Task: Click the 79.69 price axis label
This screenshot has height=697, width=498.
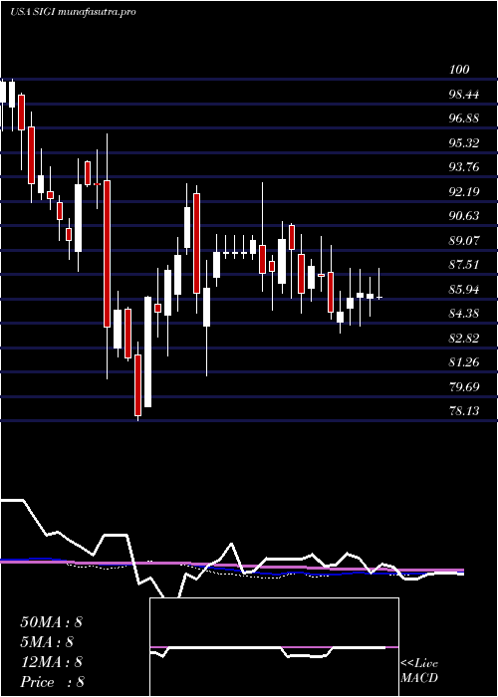Action: coord(463,386)
